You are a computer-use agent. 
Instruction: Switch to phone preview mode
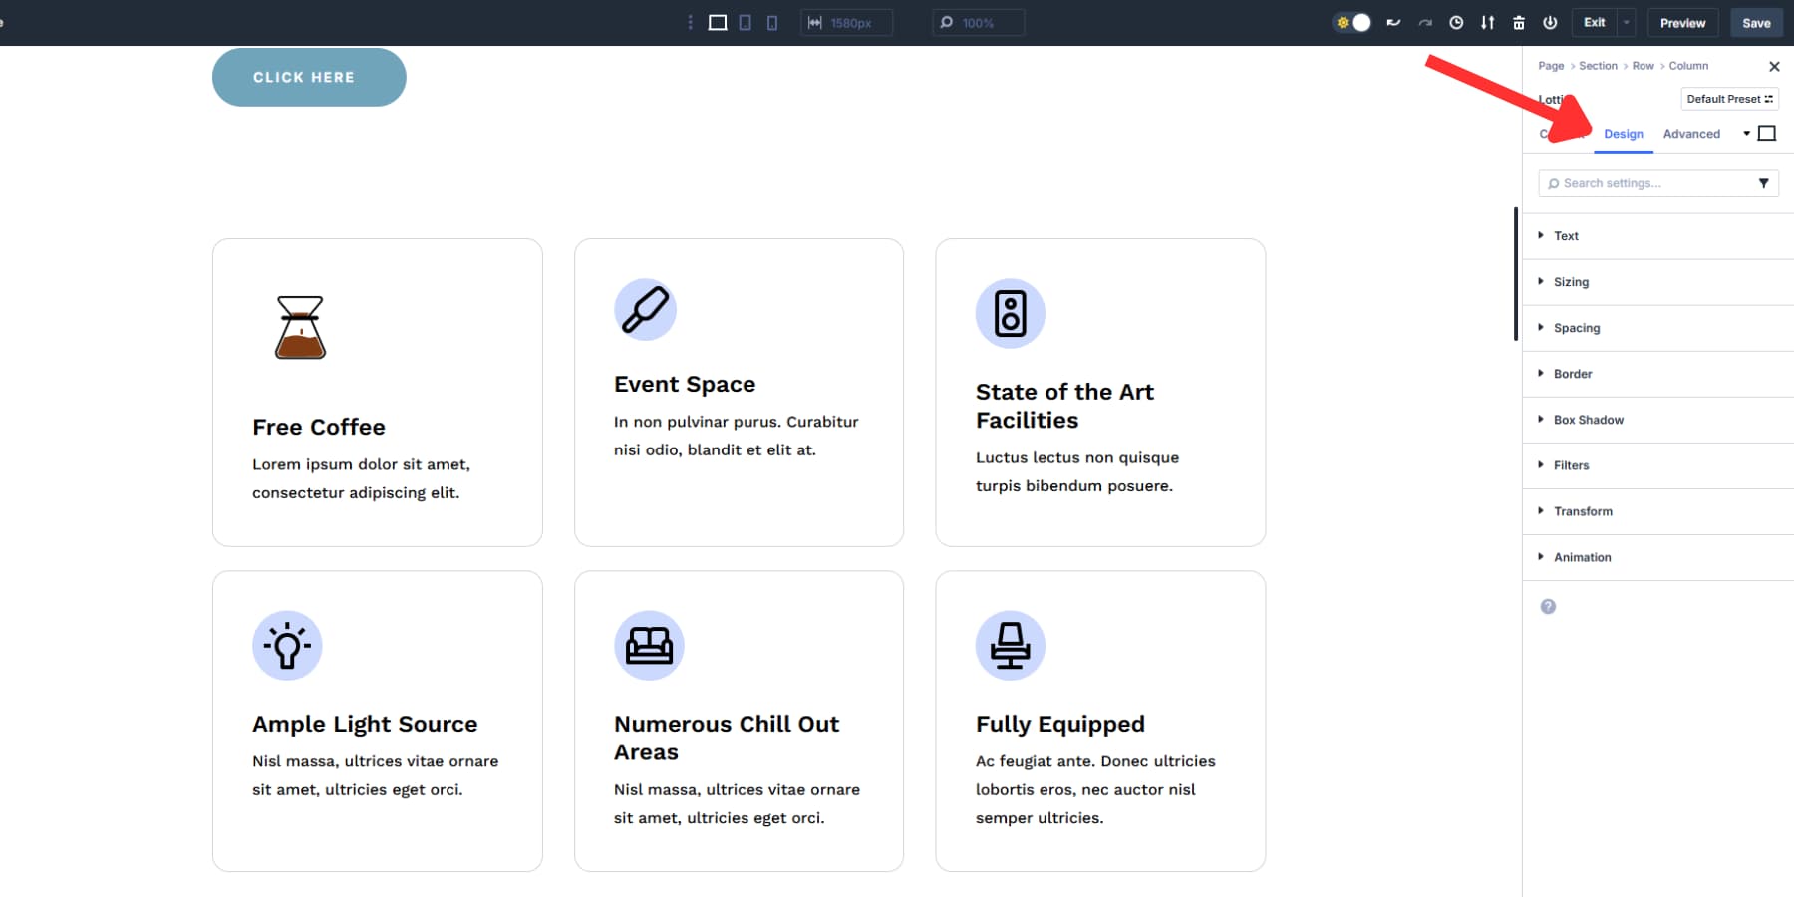(x=772, y=22)
